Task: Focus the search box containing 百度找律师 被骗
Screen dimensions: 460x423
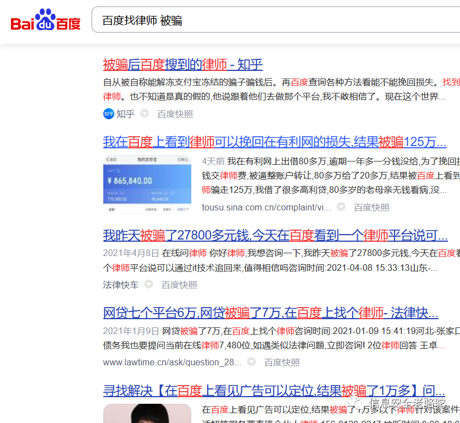Action: (x=276, y=20)
